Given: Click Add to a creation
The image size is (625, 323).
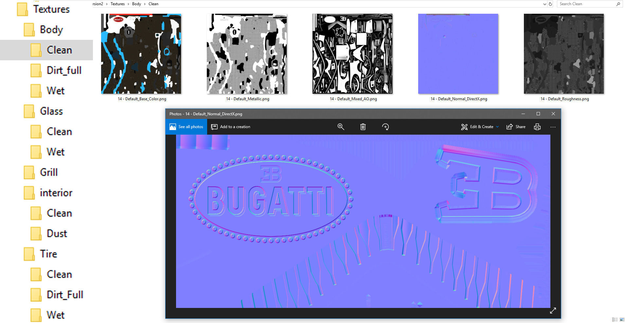Looking at the screenshot, I should tap(231, 127).
